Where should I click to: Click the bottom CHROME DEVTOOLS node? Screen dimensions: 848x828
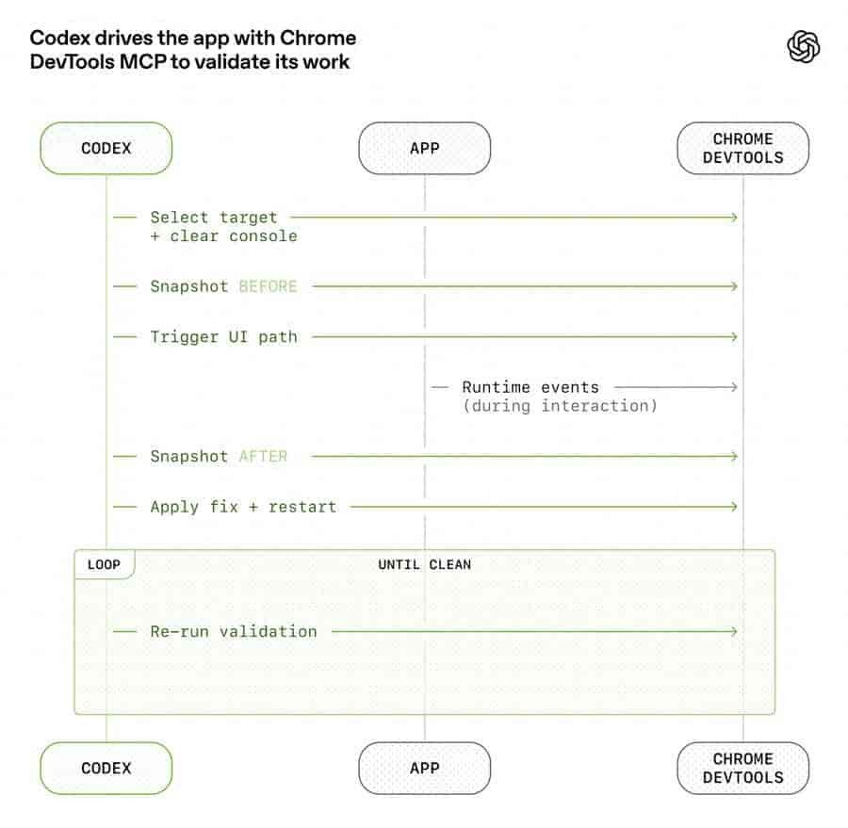click(743, 768)
